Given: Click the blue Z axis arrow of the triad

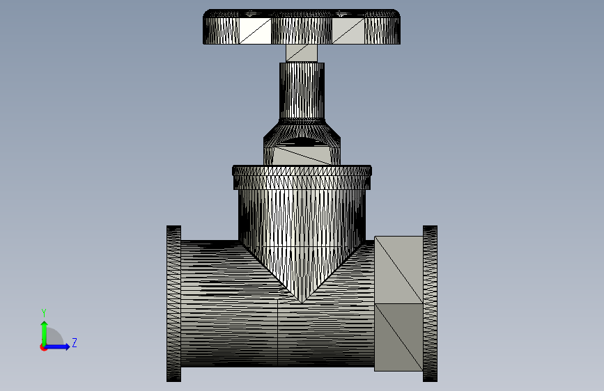Looking at the screenshot, I should 58,346.
